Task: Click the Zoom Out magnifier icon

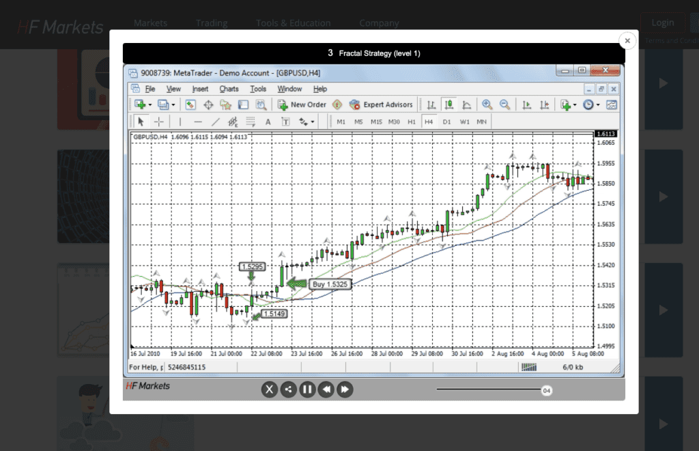Action: [504, 105]
